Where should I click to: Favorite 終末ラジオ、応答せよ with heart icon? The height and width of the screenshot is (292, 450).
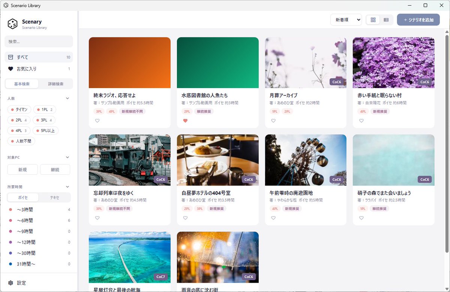click(x=97, y=121)
